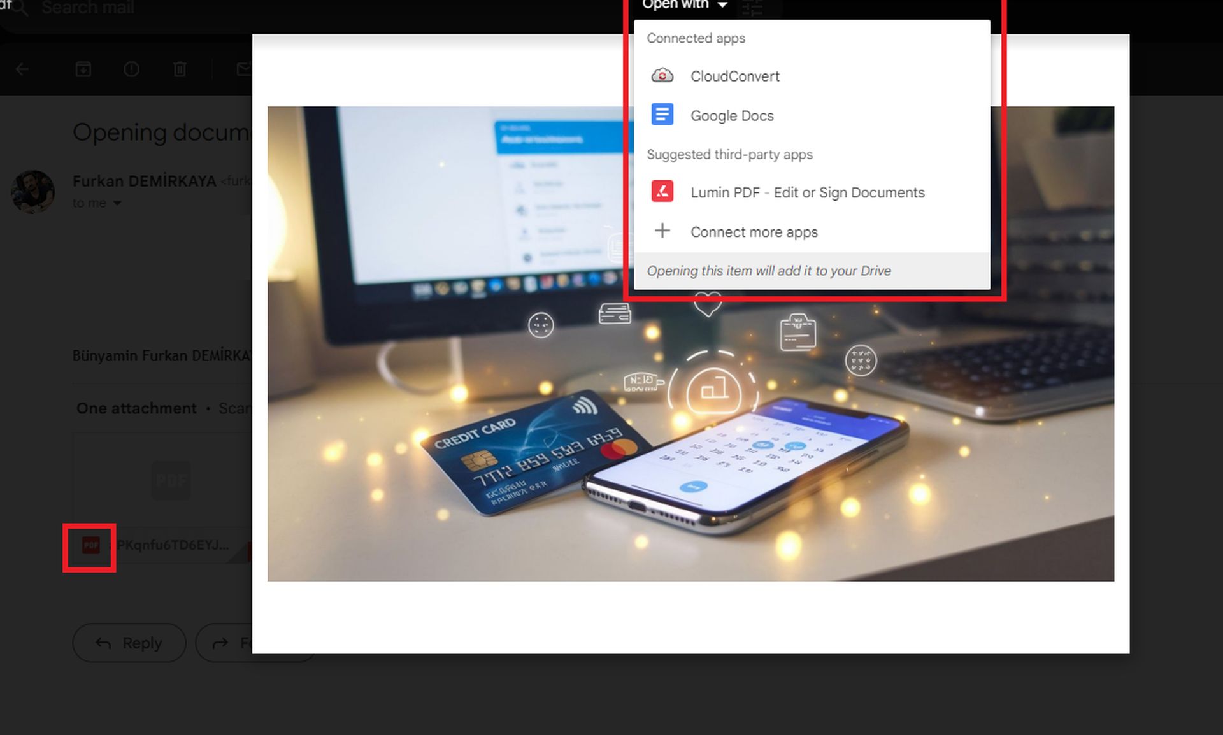
Task: Click the archive/label icon in toolbar
Action: tap(83, 68)
